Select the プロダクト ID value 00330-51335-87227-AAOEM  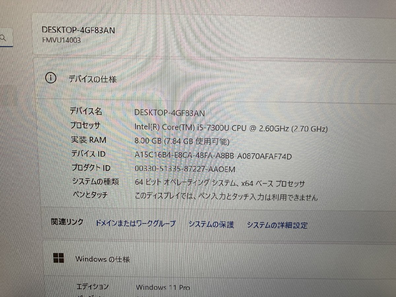click(185, 169)
